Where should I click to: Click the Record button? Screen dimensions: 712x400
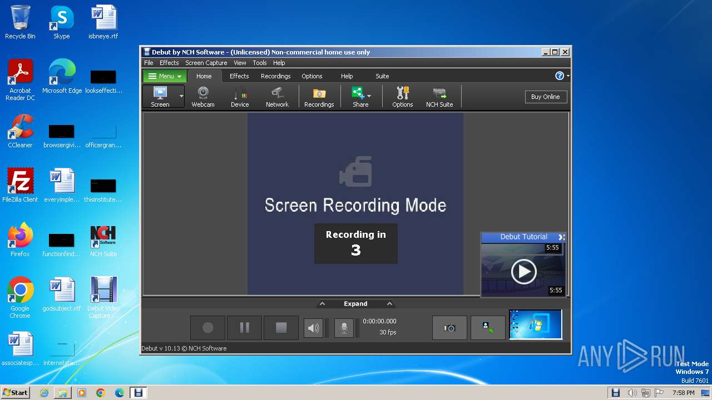click(x=208, y=328)
